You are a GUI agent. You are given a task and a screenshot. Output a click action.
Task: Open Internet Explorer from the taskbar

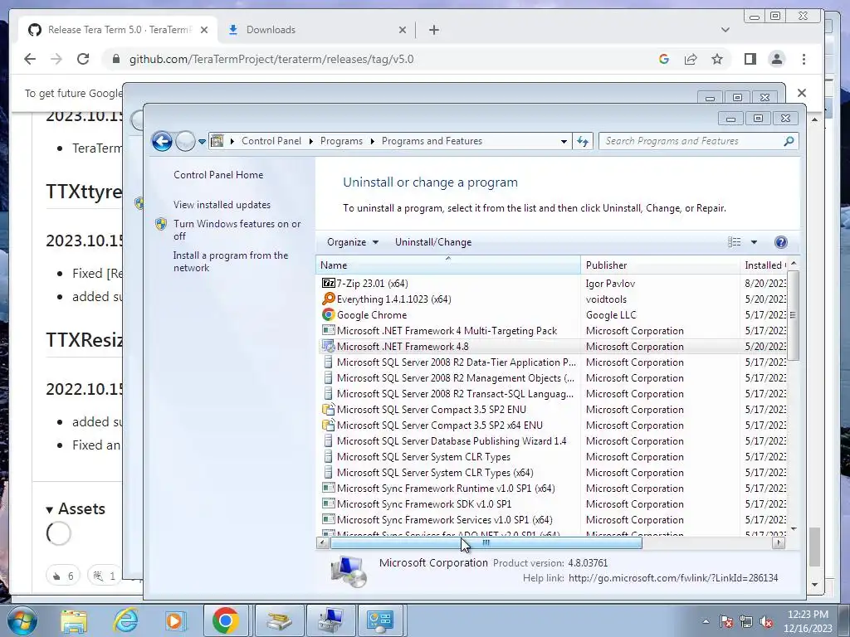point(125,620)
